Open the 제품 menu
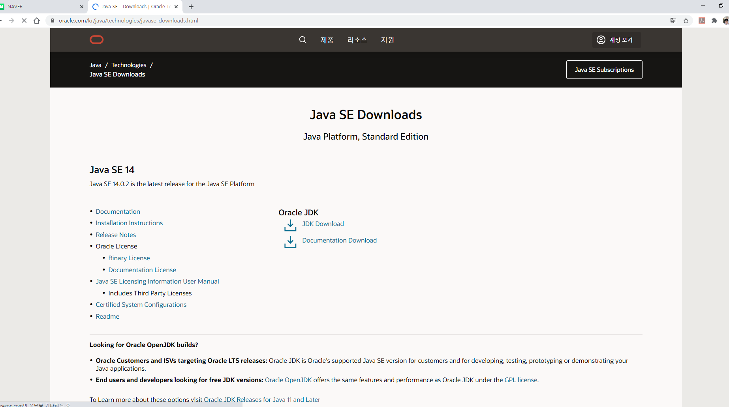The image size is (729, 407). coord(327,40)
